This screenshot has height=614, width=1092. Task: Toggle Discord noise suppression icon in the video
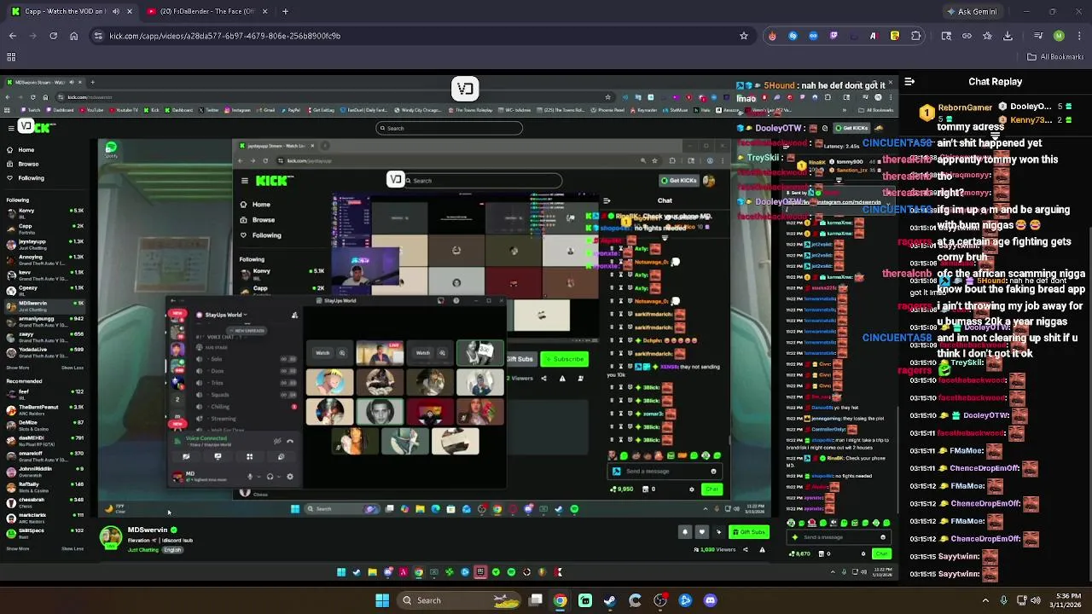tap(277, 441)
